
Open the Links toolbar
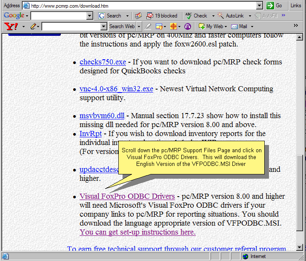click(x=296, y=6)
